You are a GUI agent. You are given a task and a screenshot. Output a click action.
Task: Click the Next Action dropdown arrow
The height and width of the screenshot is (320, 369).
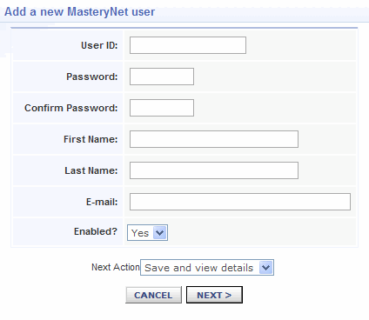[265, 267]
